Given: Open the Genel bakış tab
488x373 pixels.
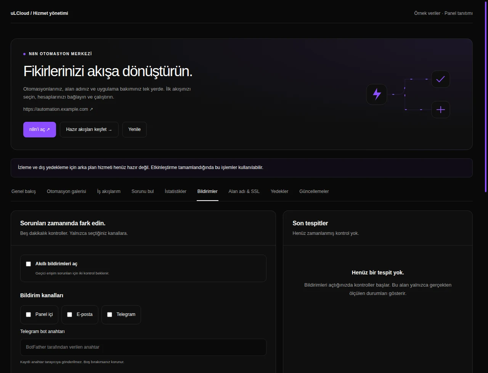Looking at the screenshot, I should [x=24, y=191].
